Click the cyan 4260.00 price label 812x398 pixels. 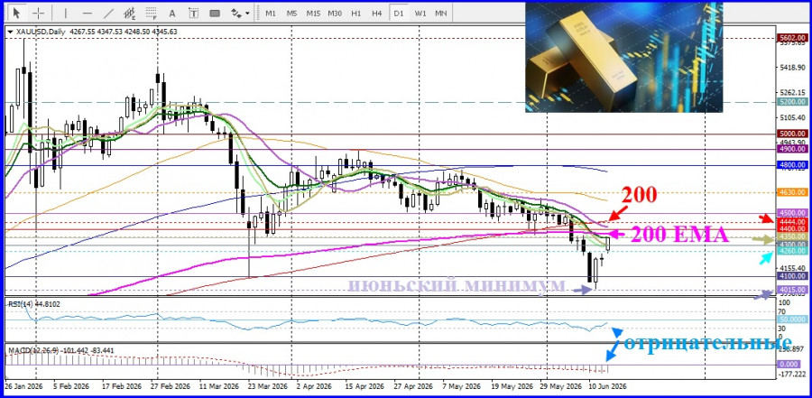click(792, 251)
